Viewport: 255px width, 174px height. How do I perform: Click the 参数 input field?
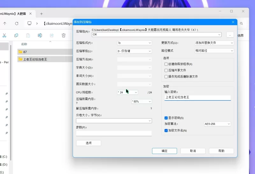point(114,133)
